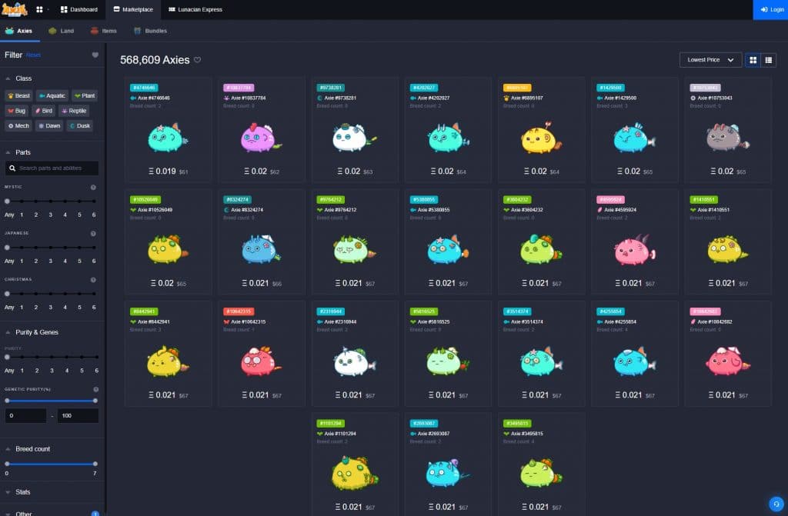Set the Mystic slider to 3
Screen dimensions: 788x516
click(50, 201)
